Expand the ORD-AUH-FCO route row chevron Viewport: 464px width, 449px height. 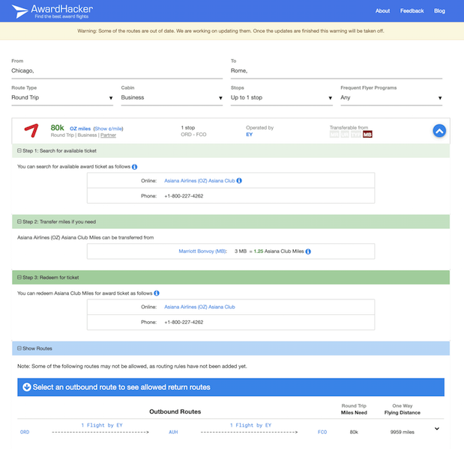437,429
